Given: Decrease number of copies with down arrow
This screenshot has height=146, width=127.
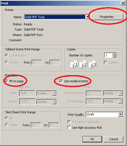Looking at the screenshot, I should point(114,56).
